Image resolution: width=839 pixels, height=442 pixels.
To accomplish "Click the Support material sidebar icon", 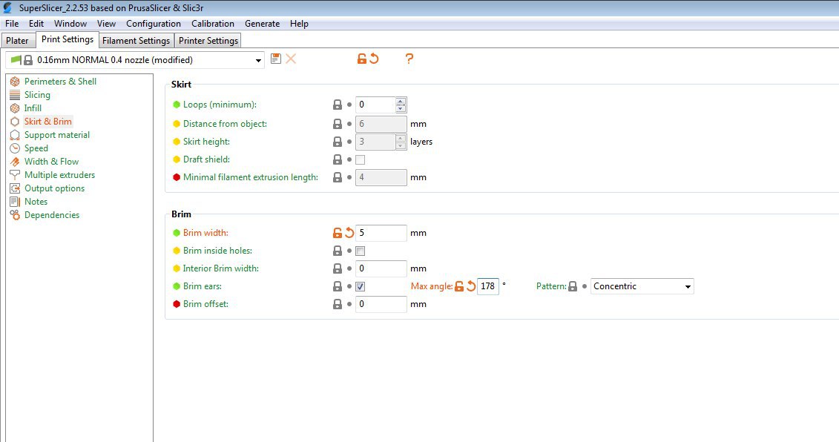I will [15, 135].
